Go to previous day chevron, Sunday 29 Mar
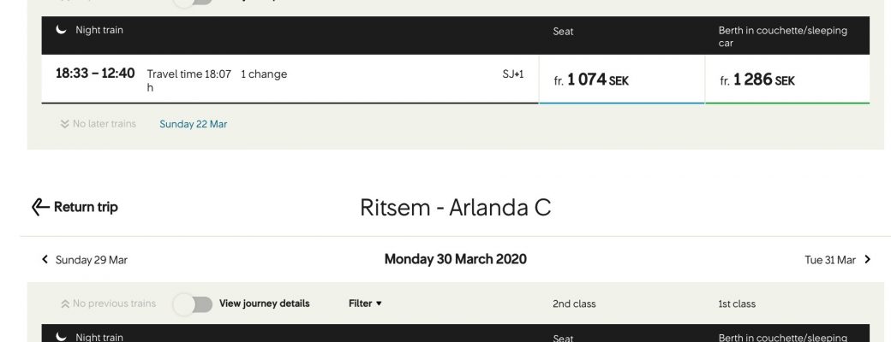 [x=45, y=259]
